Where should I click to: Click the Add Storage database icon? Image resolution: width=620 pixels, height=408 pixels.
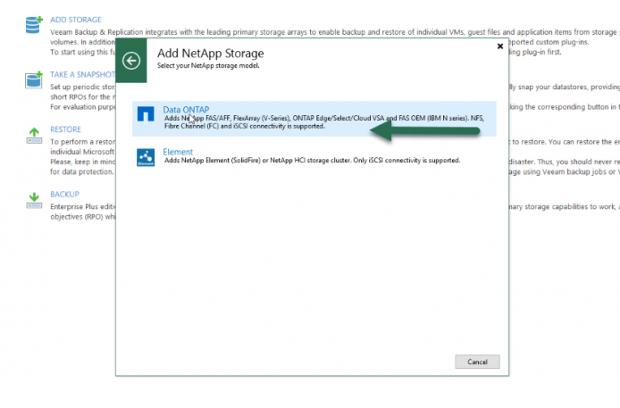tap(34, 25)
